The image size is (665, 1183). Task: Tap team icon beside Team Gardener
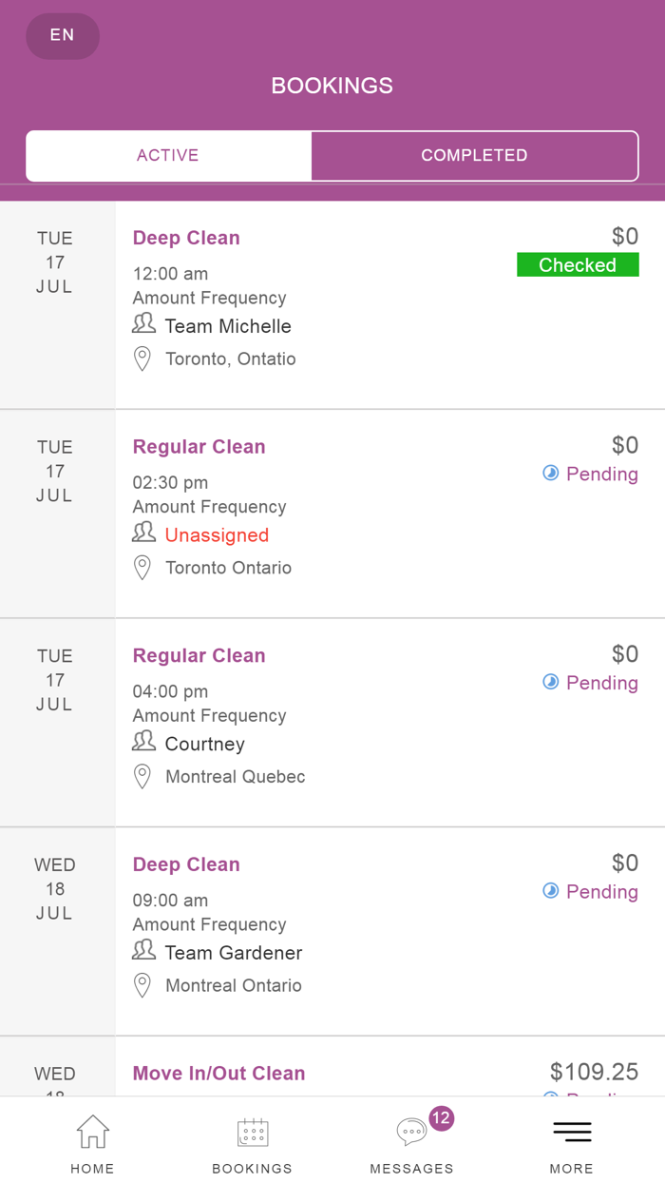pyautogui.click(x=143, y=950)
